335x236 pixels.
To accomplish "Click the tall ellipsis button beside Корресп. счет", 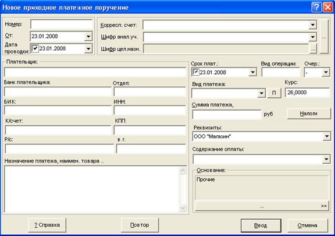I will point(324,37).
